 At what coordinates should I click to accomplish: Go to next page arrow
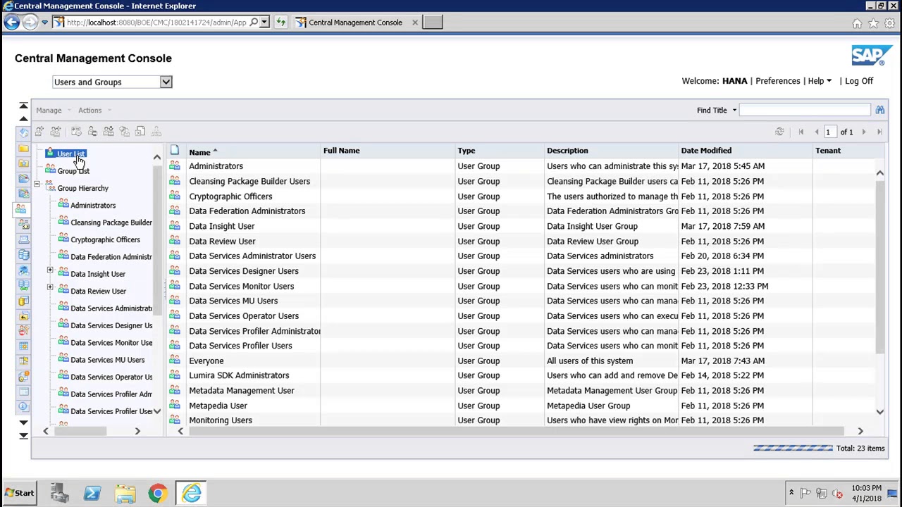point(863,132)
